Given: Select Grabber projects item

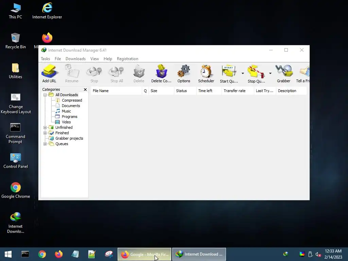Looking at the screenshot, I should [69, 138].
